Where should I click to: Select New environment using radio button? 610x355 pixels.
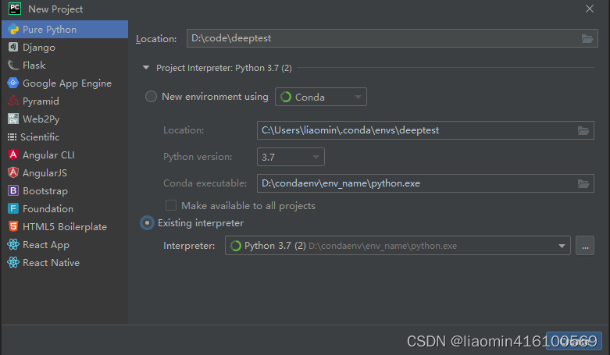151,97
